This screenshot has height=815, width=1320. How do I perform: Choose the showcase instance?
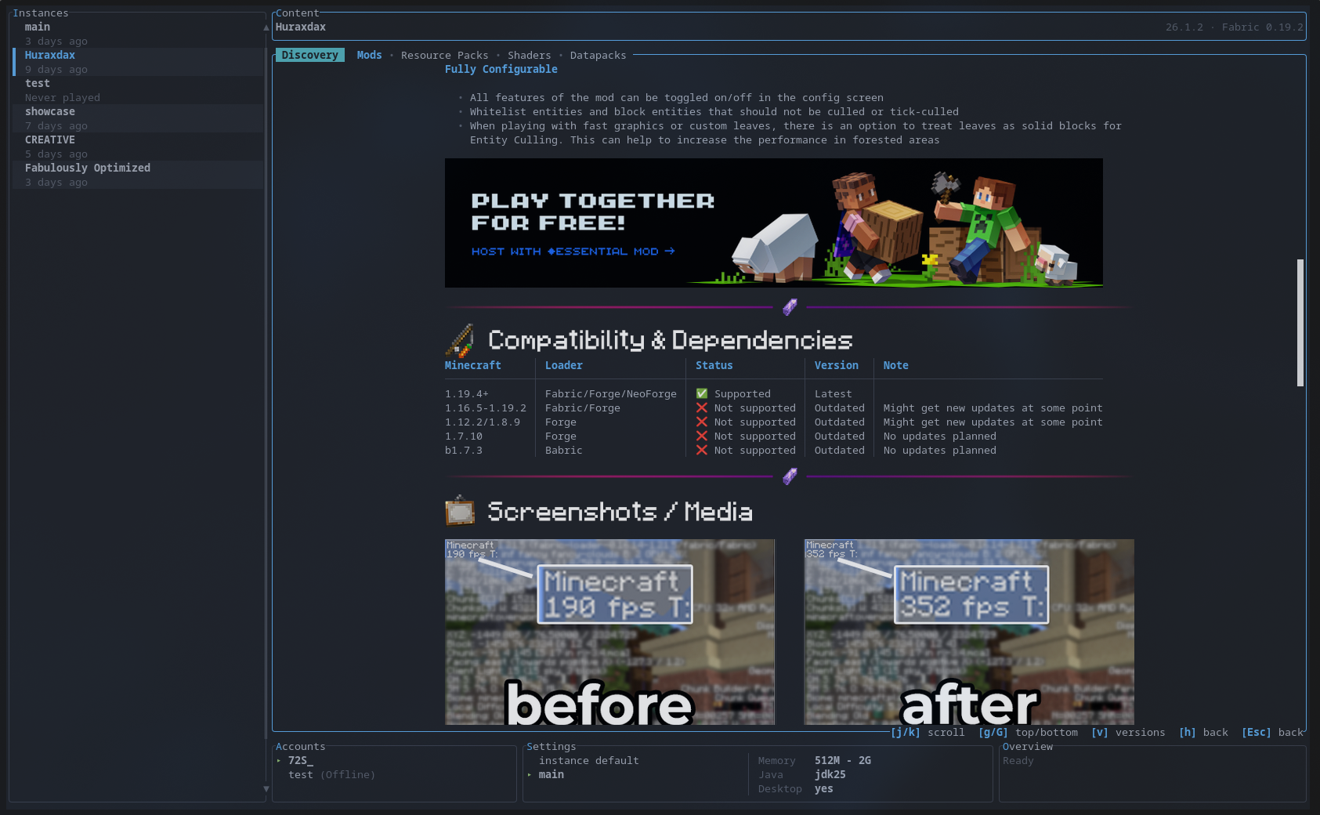click(x=138, y=118)
